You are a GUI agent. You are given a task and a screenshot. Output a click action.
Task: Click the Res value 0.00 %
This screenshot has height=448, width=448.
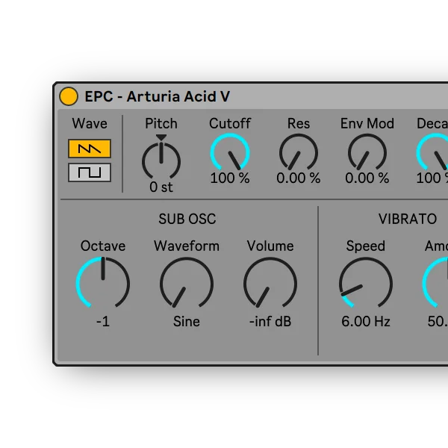[x=299, y=178]
